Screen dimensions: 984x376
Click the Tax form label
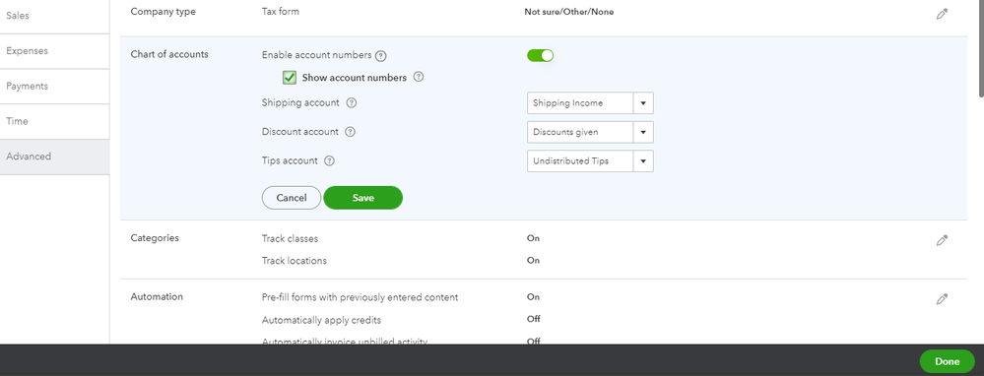(280, 11)
